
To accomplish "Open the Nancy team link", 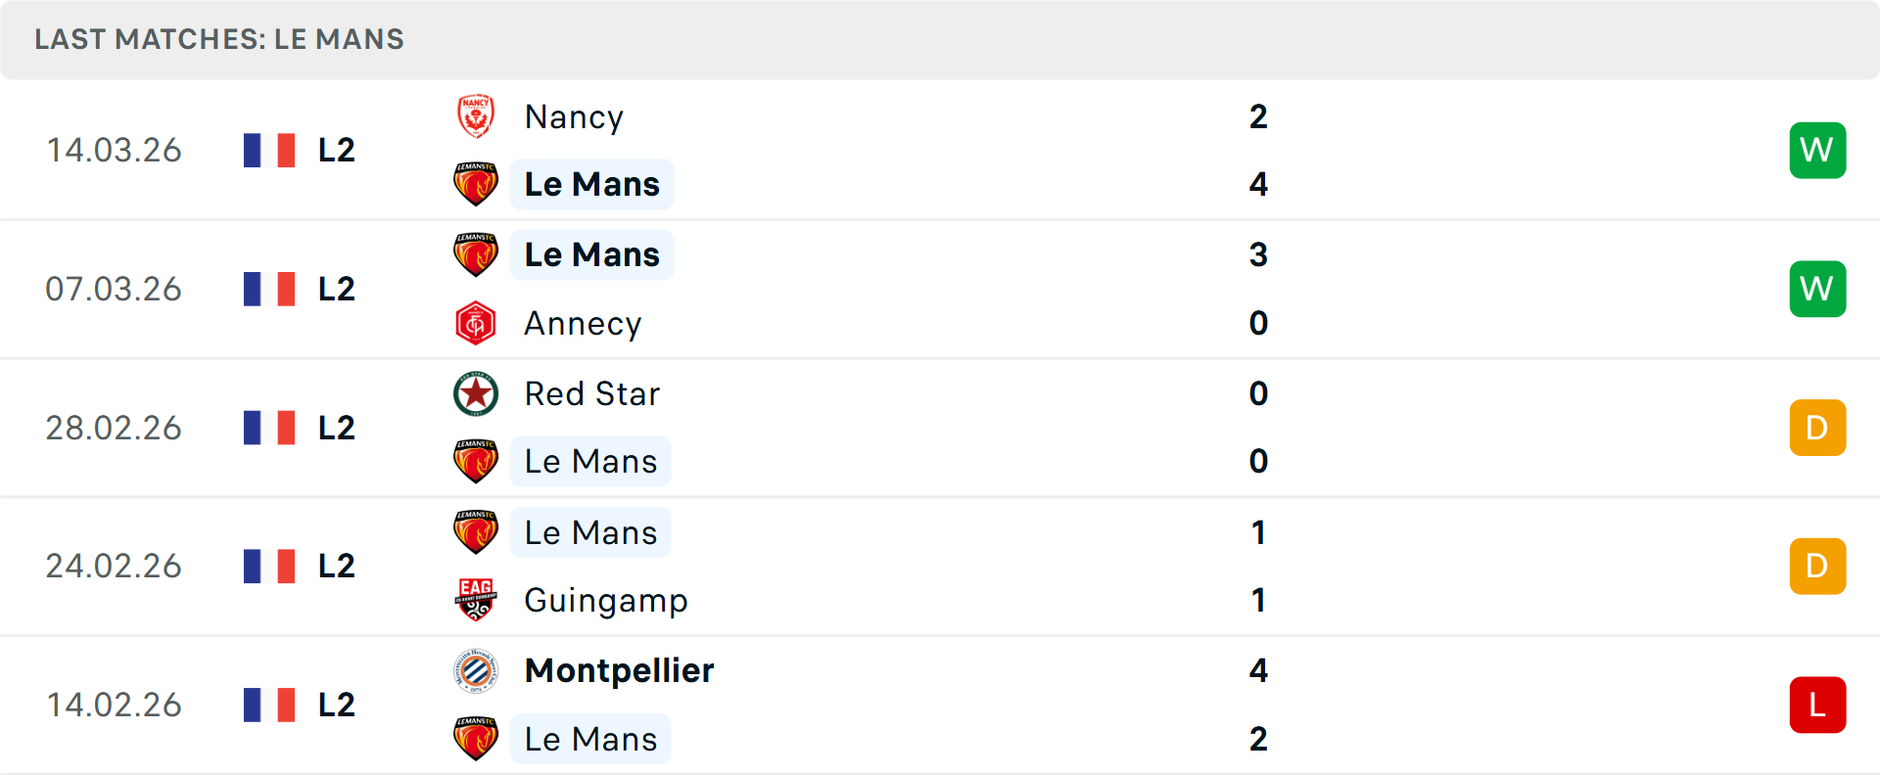I will tap(574, 117).
